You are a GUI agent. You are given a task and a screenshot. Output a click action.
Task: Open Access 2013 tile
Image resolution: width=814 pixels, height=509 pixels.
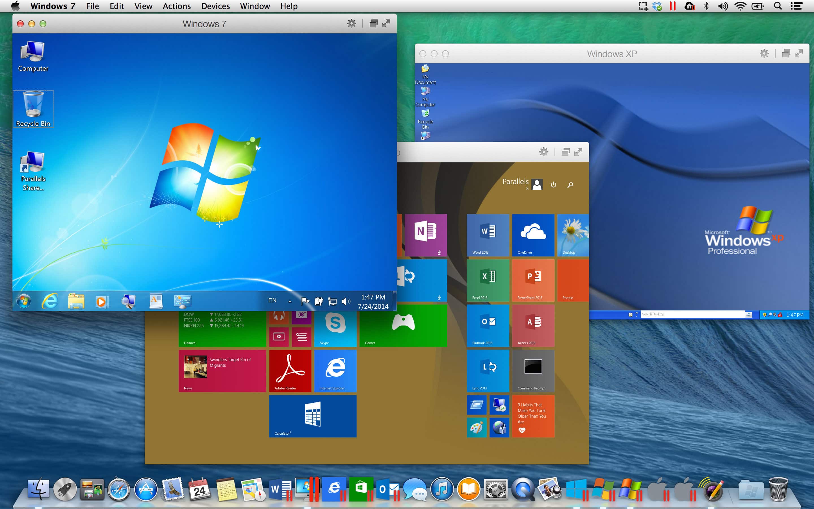click(532, 327)
